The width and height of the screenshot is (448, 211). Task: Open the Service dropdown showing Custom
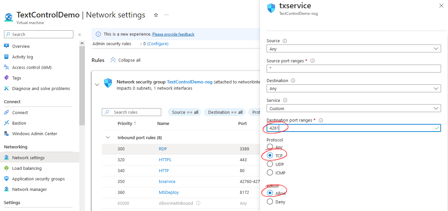354,108
